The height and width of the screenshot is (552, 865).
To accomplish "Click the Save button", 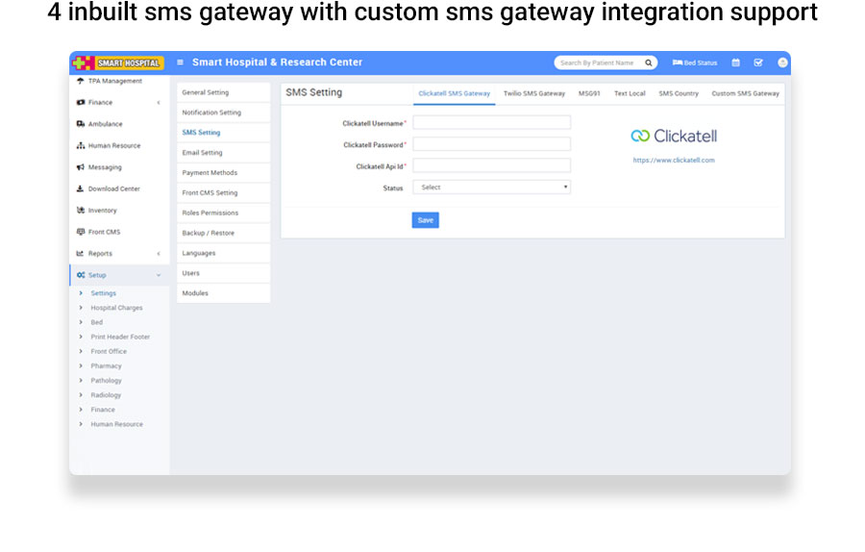I will pos(425,220).
